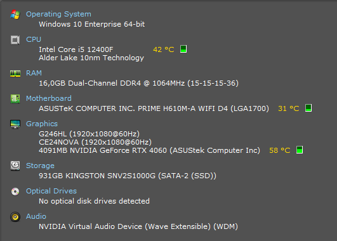Click the Graphics monitor icon
Viewport: 337px width, 241px height.
tap(15, 124)
